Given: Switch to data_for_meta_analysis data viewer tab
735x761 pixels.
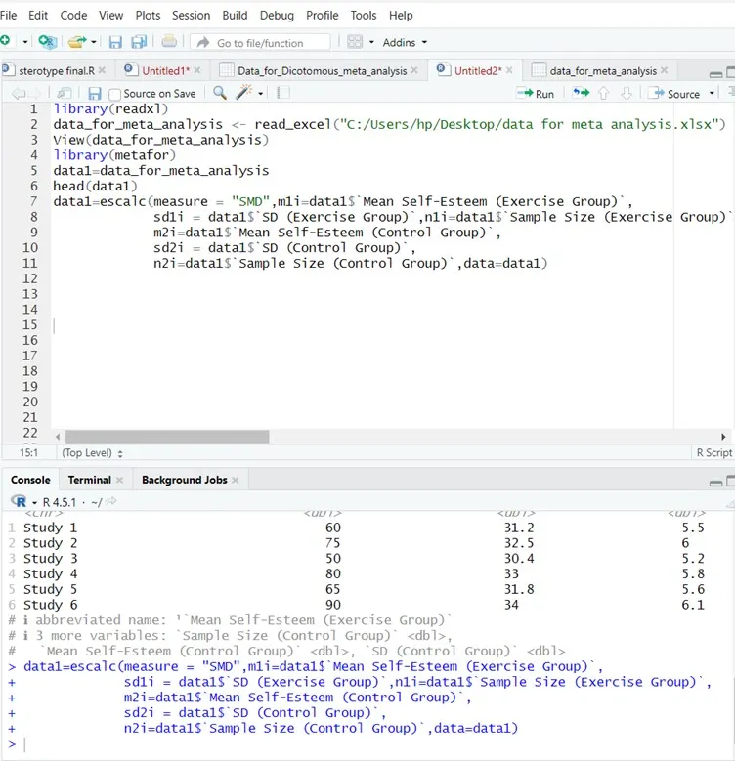Looking at the screenshot, I should [603, 71].
